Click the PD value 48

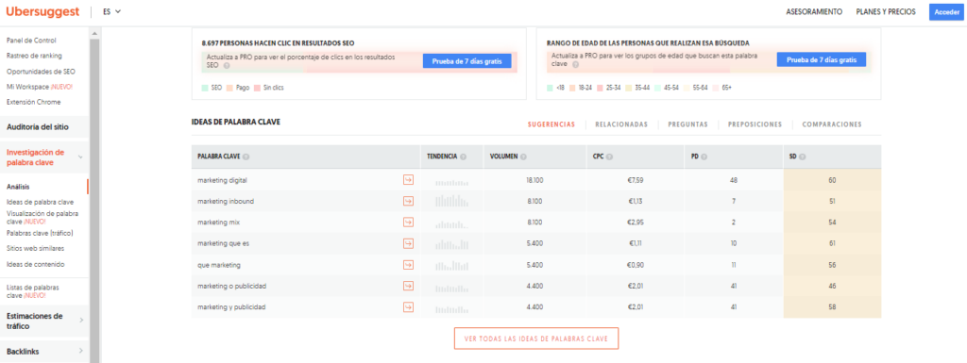point(733,180)
